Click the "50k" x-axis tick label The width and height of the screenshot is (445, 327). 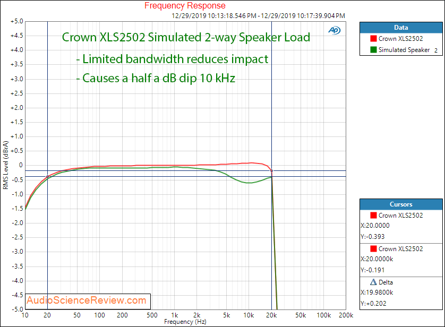(301, 315)
